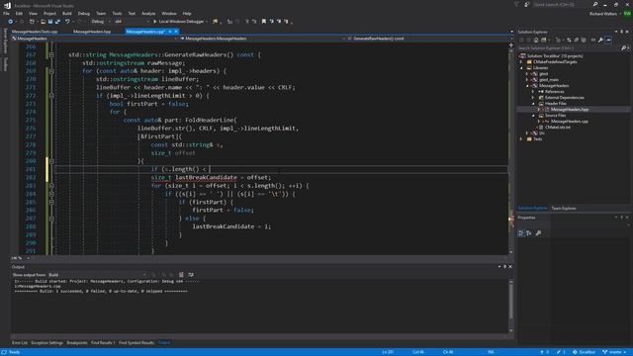The width and height of the screenshot is (633, 356).
Task: Click the Output panel vertical scrollbar
Action: tap(511, 306)
